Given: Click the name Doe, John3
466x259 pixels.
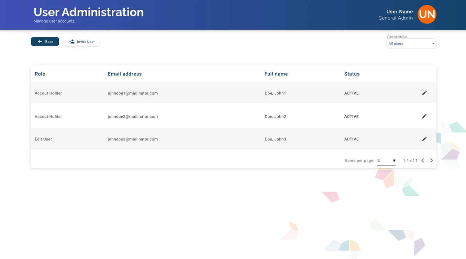Looking at the screenshot, I should click(275, 139).
